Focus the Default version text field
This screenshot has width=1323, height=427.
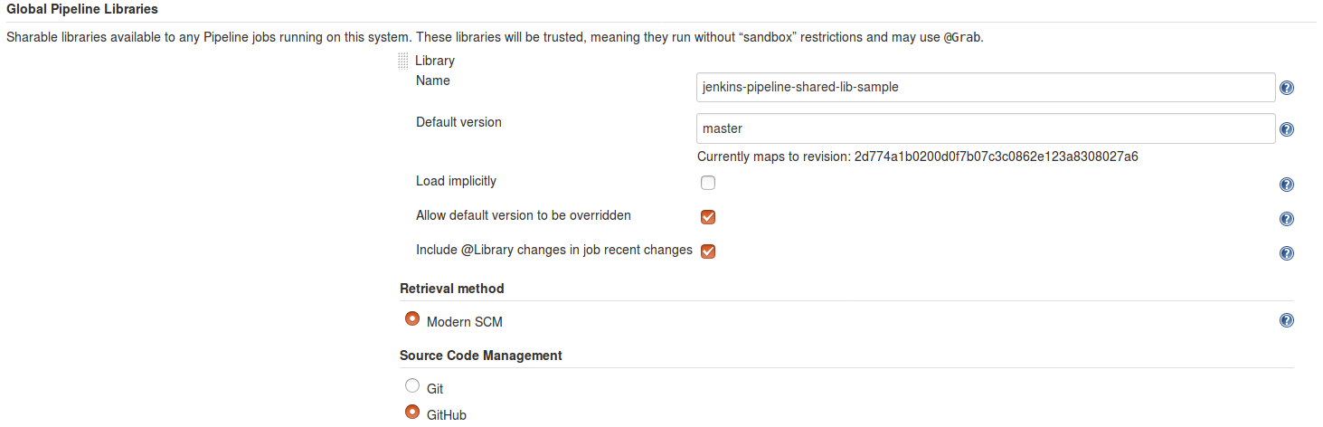click(986, 128)
